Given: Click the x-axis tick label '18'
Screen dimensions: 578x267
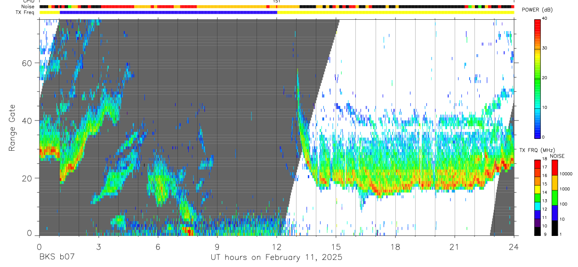Looking at the screenshot, I should click(x=395, y=247).
